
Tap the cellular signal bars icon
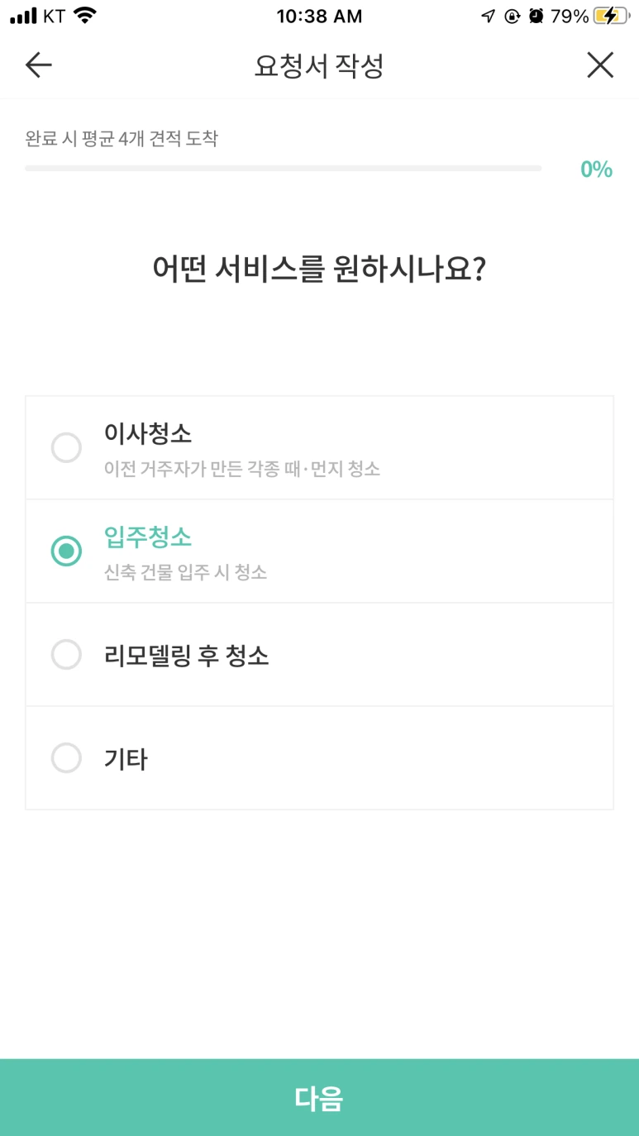click(24, 16)
